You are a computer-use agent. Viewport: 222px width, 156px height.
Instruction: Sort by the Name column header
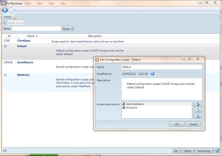click(32, 36)
